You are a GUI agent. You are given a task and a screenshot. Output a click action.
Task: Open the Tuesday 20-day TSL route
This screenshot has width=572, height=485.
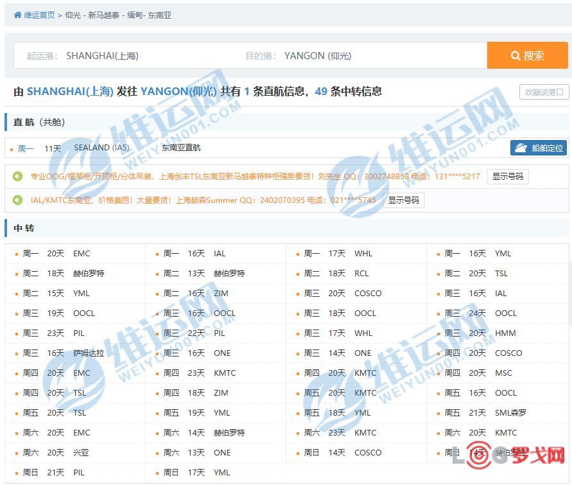pos(501,274)
